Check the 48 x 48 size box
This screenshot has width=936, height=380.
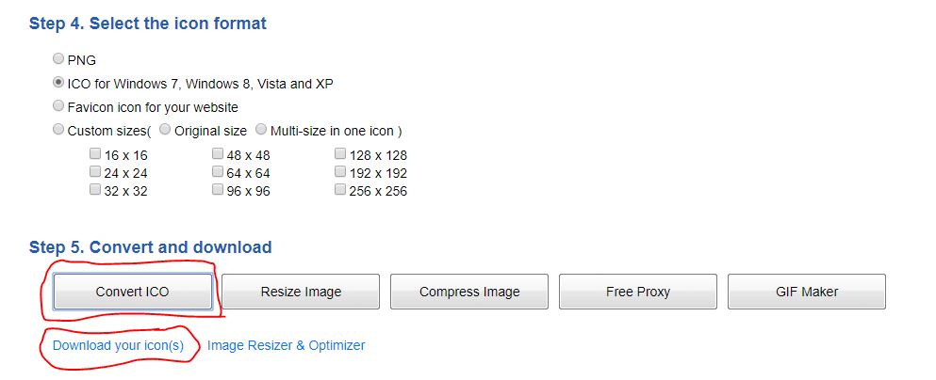[x=218, y=154]
